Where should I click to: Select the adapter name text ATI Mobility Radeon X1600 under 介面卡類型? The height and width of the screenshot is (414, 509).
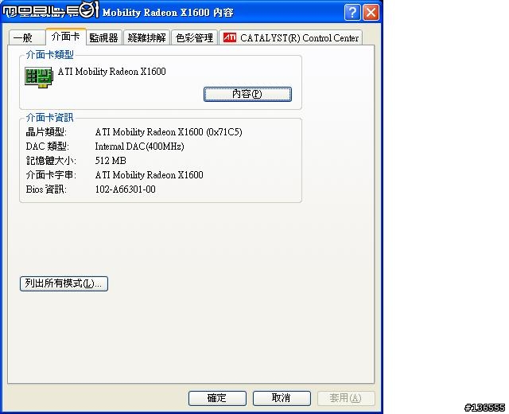[111, 72]
